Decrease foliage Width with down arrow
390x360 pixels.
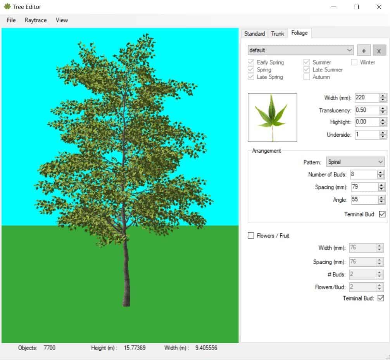click(383, 100)
